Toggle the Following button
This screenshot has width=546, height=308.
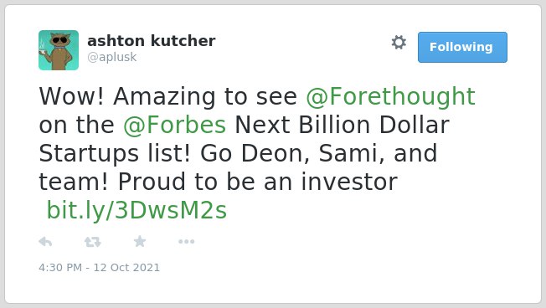(x=462, y=47)
